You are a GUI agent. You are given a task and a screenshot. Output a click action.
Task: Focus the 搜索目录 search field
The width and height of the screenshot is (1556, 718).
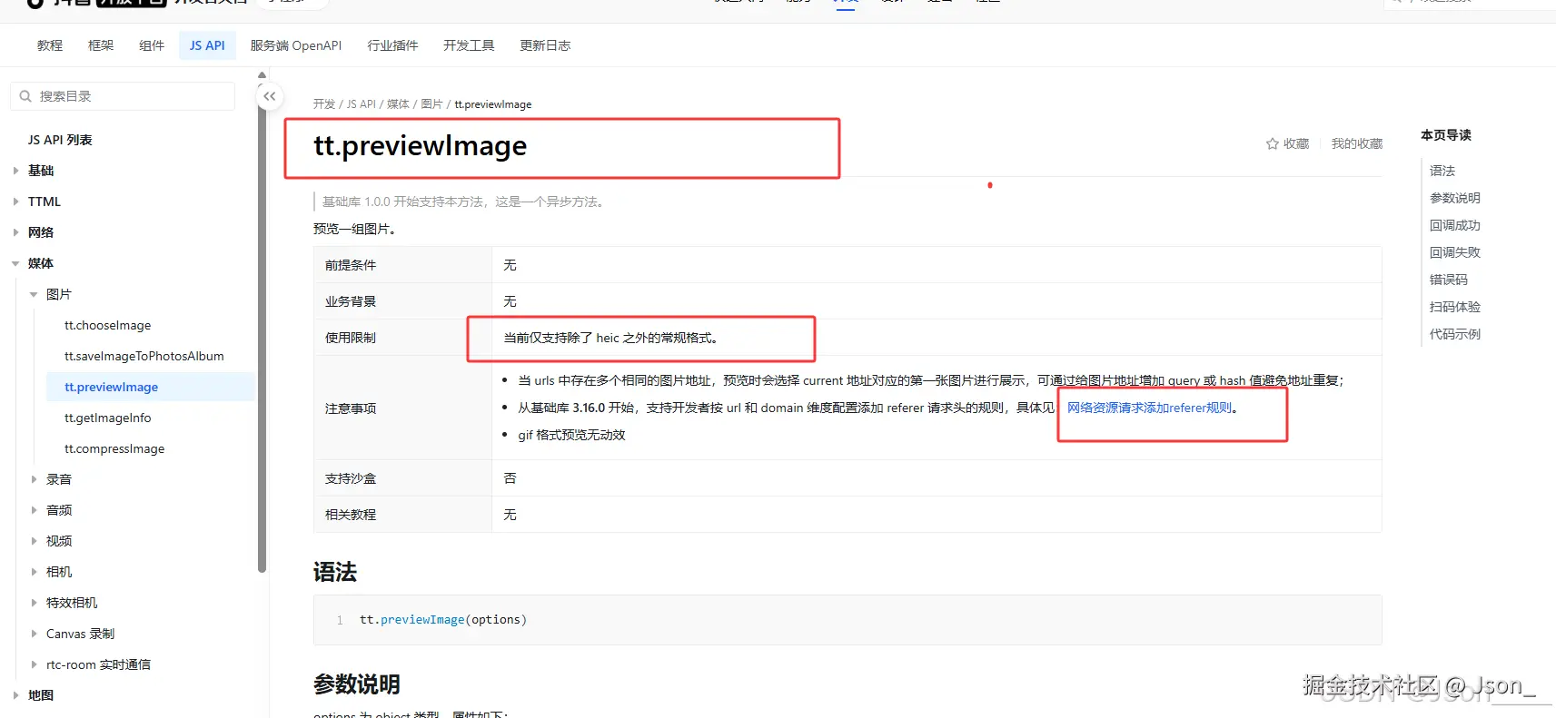pos(123,96)
